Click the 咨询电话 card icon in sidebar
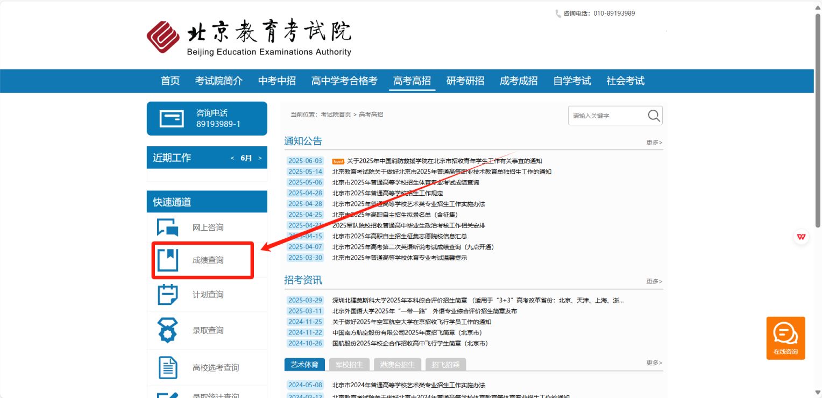This screenshot has width=822, height=398. point(172,118)
